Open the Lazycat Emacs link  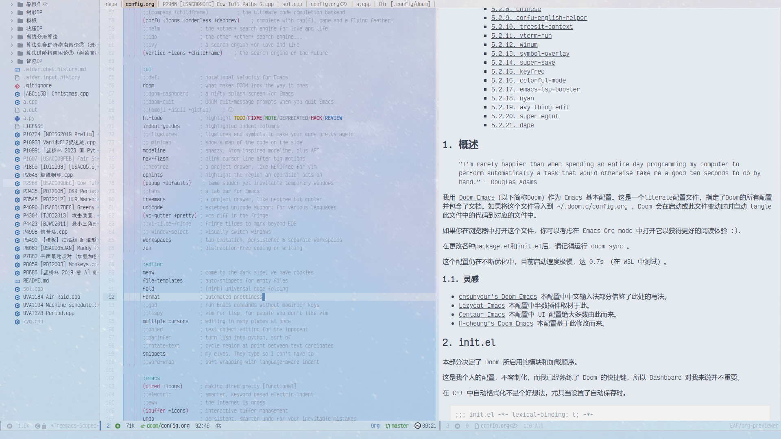482,306
